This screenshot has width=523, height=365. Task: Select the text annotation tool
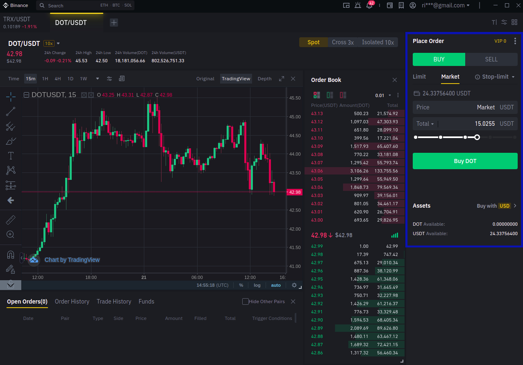(x=11, y=156)
